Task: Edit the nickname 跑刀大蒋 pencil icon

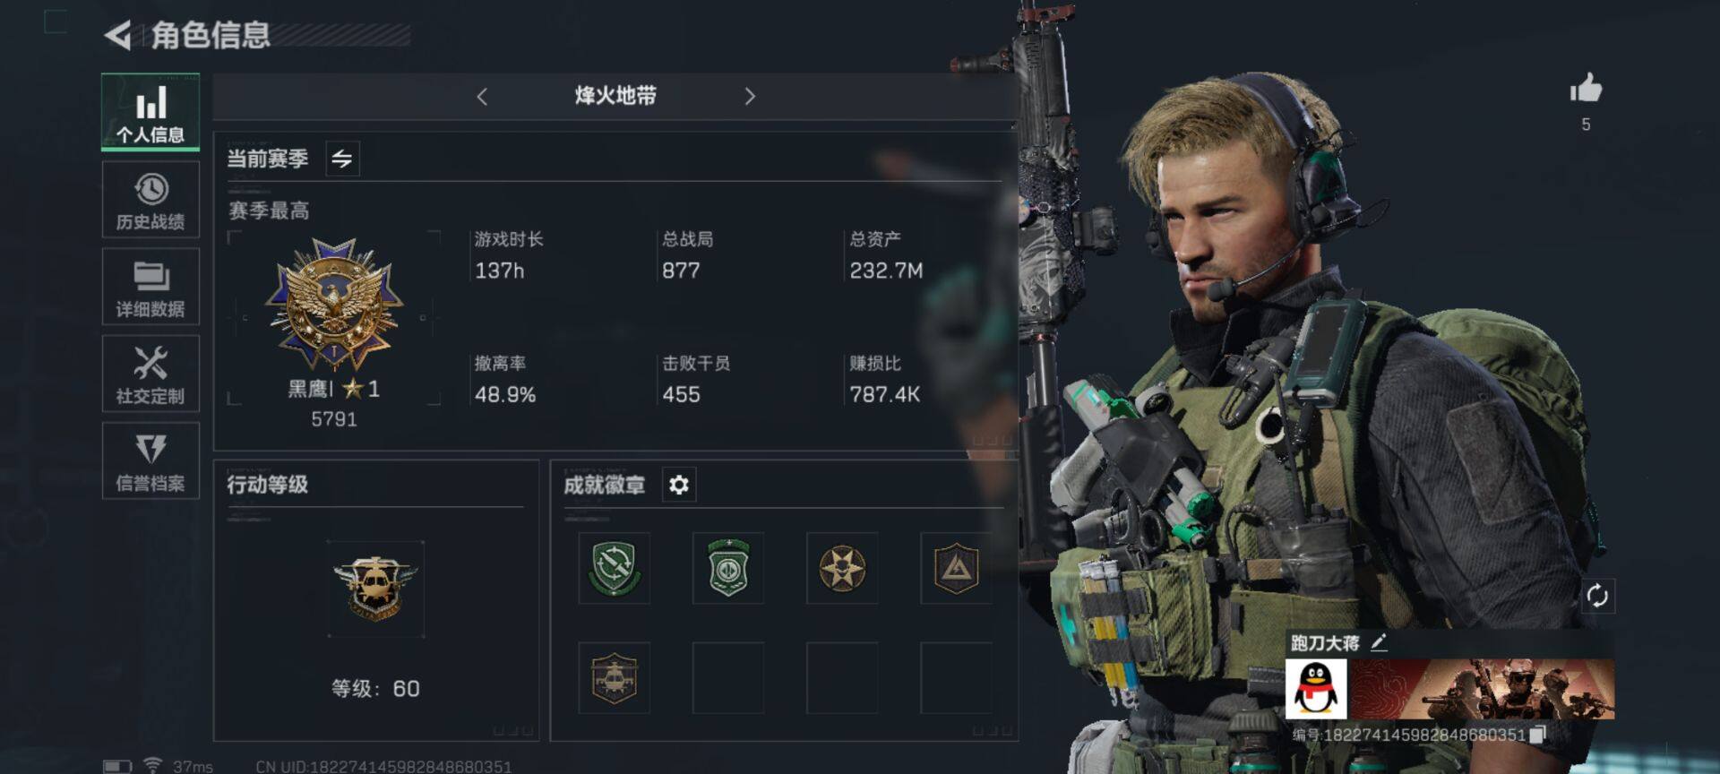Action: click(1379, 642)
